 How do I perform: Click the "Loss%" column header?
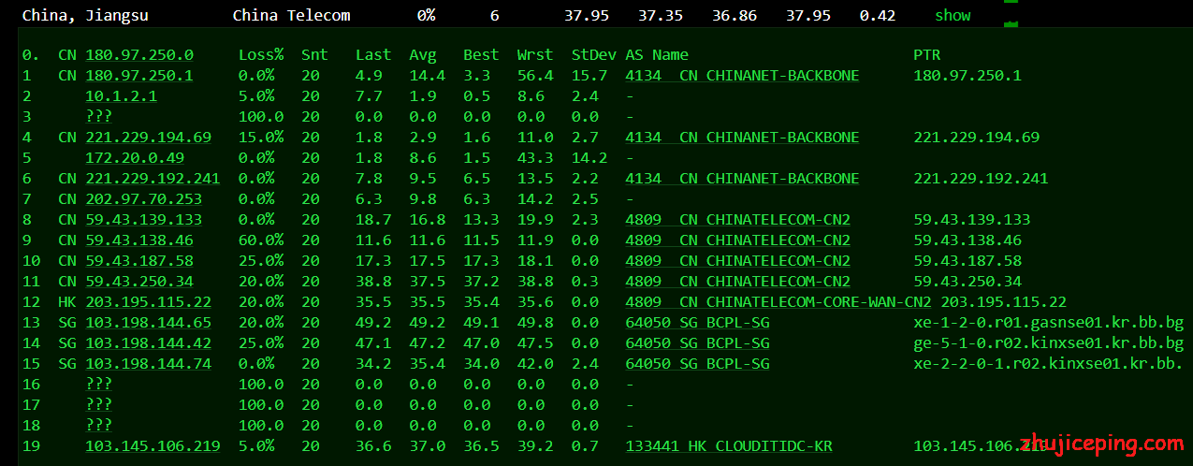[261, 55]
